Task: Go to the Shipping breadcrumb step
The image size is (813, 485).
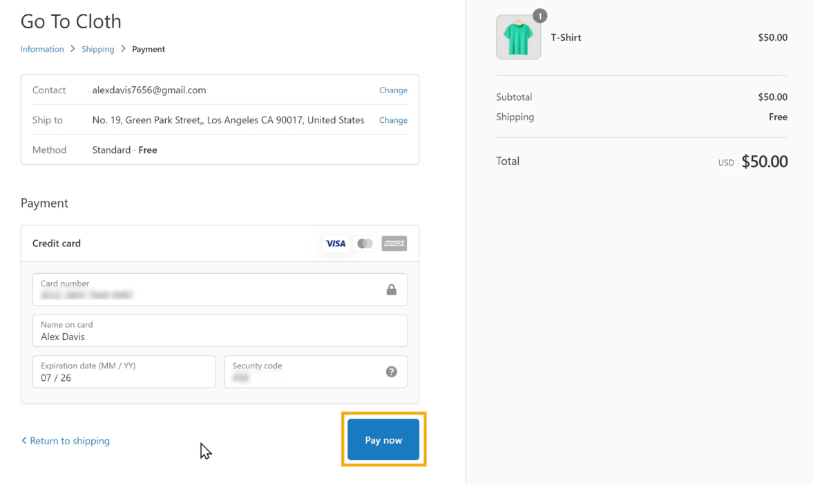Action: (97, 49)
